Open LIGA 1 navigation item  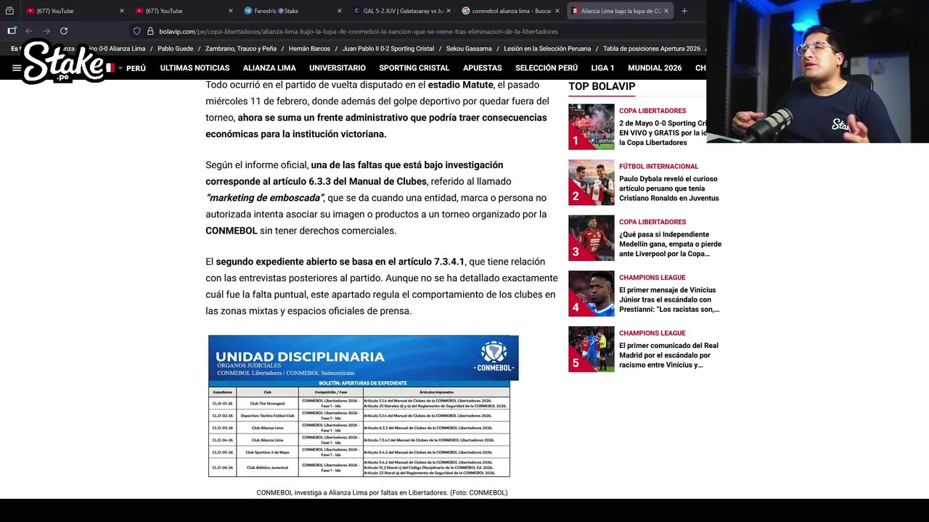602,68
